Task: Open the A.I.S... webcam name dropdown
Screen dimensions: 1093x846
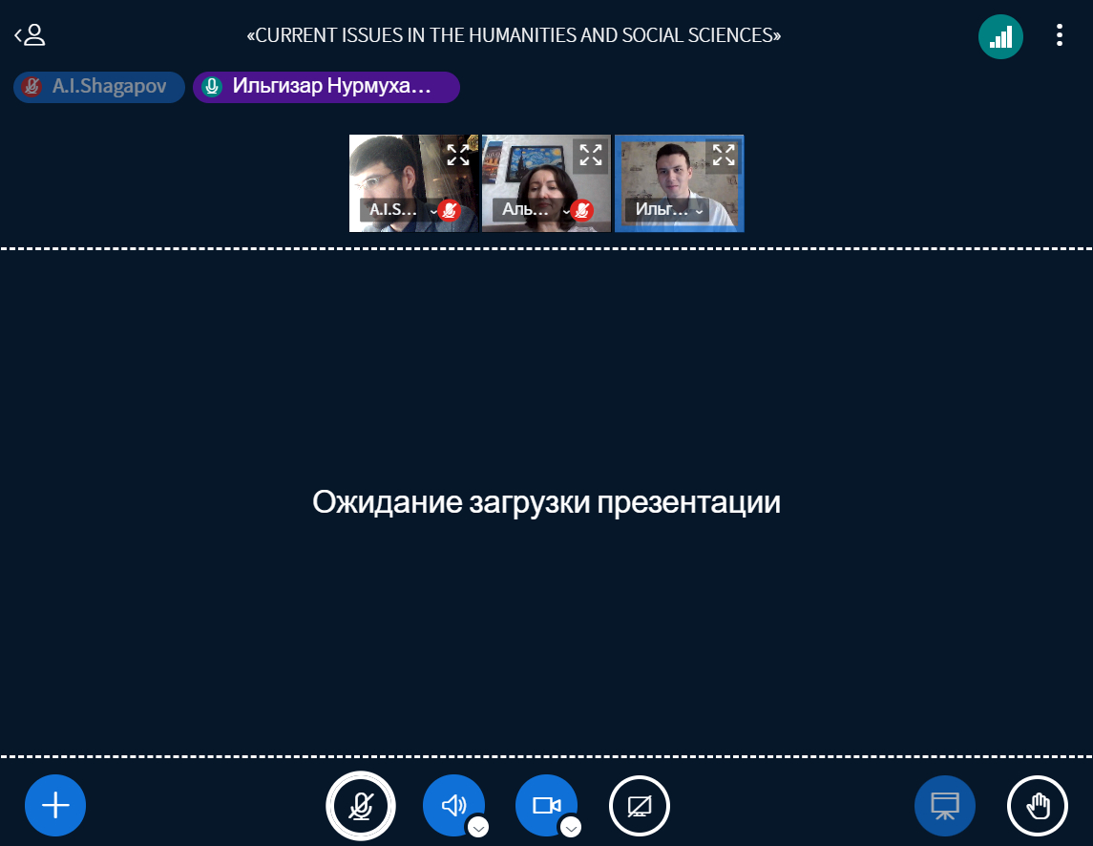Action: (399, 211)
